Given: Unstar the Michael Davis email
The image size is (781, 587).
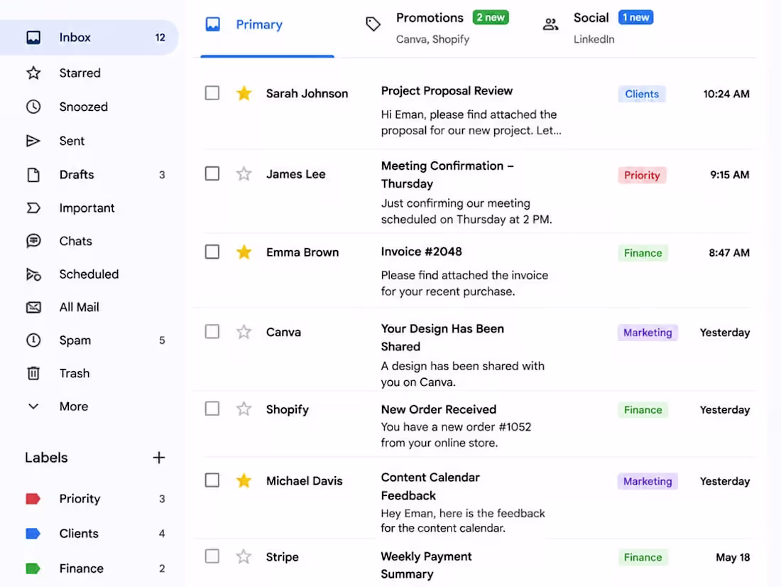Looking at the screenshot, I should (x=244, y=481).
